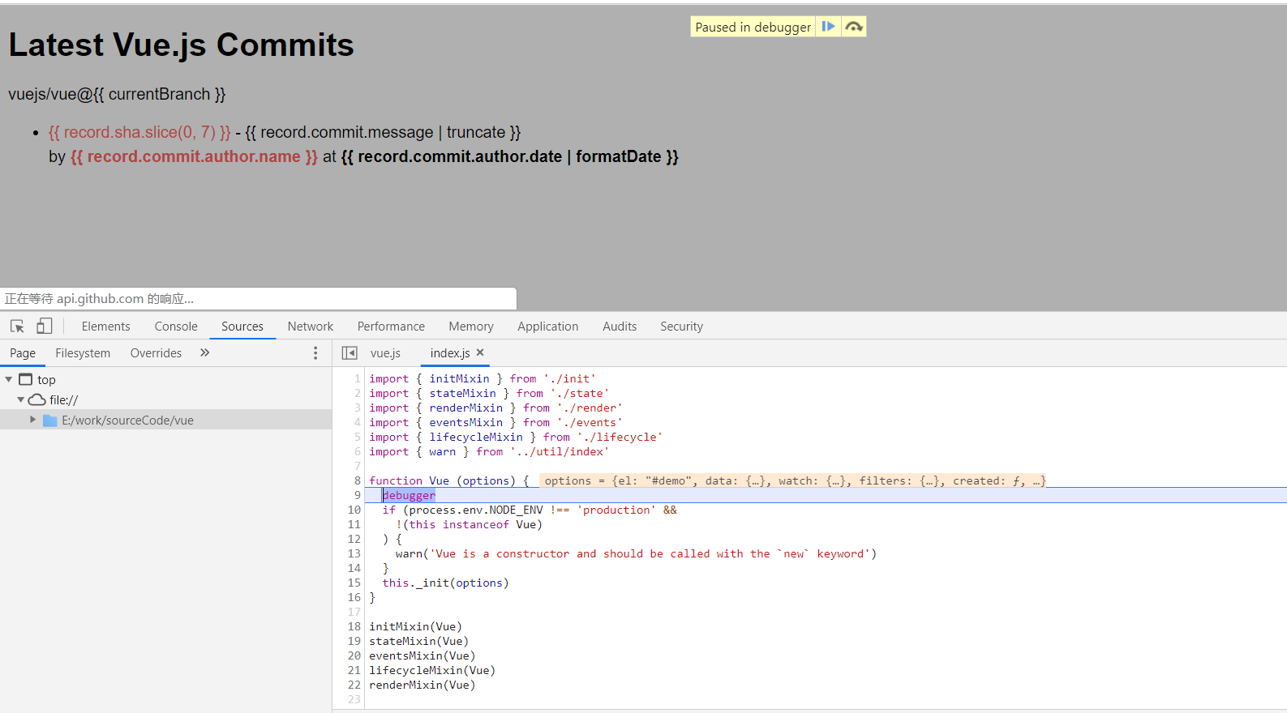The image size is (1287, 713).
Task: Click the initMixin(Vue) call on line 18
Action: pyautogui.click(x=415, y=626)
